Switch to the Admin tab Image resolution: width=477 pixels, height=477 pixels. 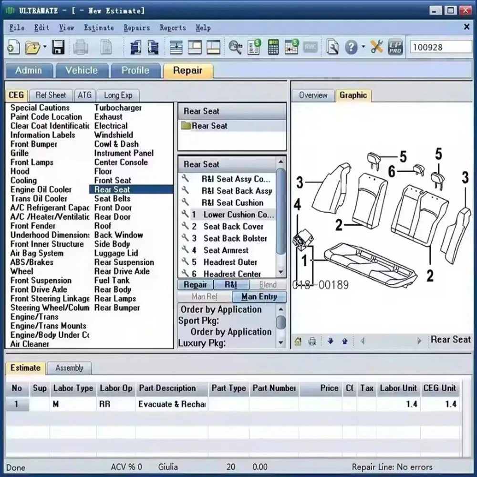[29, 71]
